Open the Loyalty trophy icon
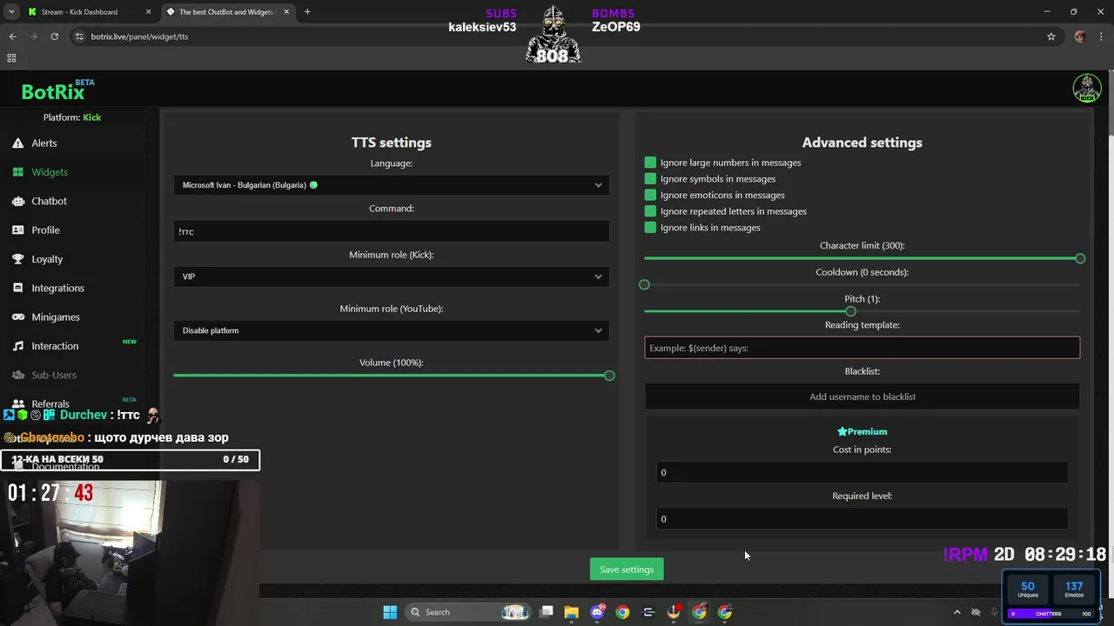Screen dimensions: 1114x626 coord(17,259)
